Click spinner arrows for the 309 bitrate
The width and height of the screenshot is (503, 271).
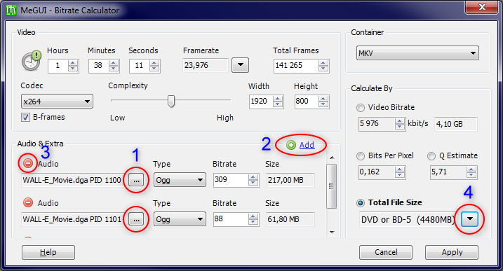[253, 180]
